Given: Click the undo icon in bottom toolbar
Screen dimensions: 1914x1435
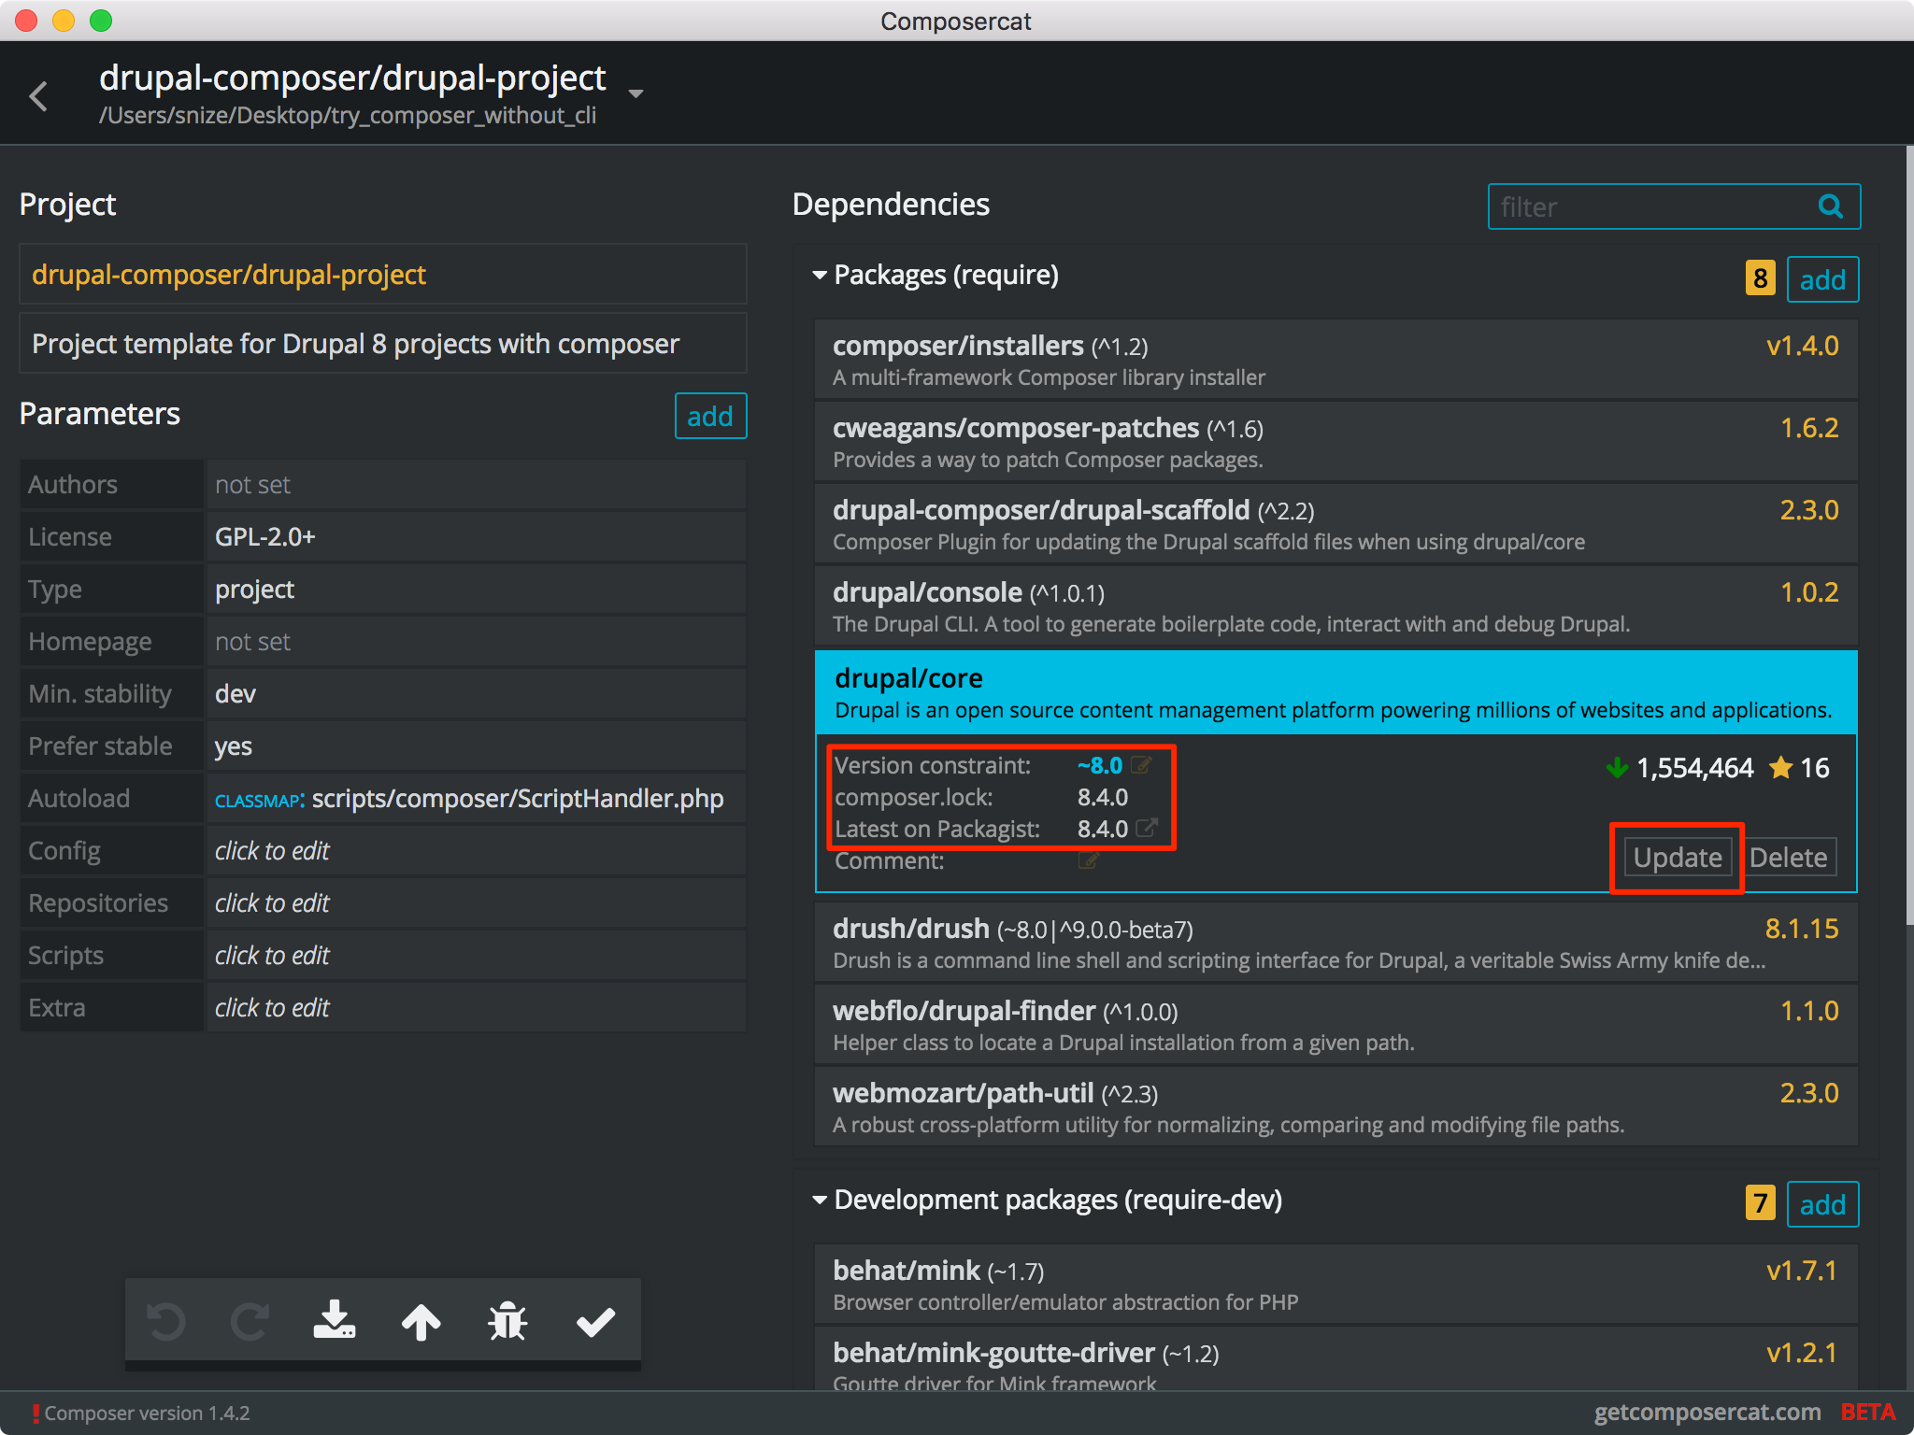Looking at the screenshot, I should pyautogui.click(x=166, y=1321).
